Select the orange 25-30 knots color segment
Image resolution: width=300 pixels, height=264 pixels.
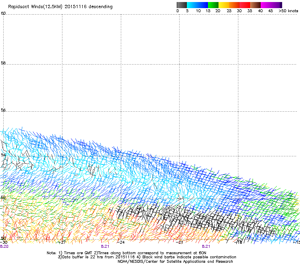(234, 5)
